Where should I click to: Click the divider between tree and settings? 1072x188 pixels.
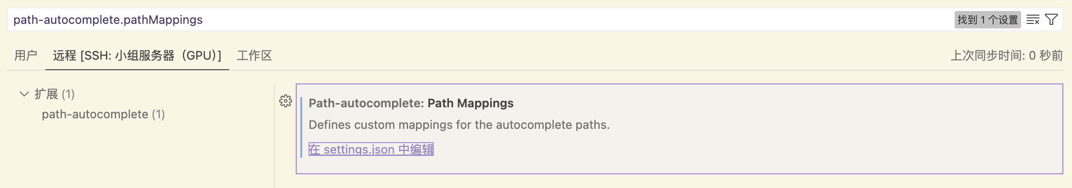(274, 135)
